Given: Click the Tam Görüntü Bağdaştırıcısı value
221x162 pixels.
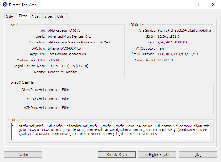Looking at the screenshot, I should point(67,54).
